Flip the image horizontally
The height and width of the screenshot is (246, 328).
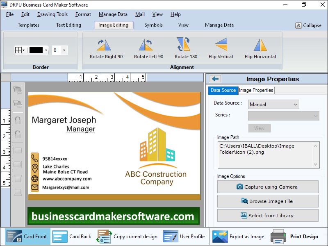260,45
